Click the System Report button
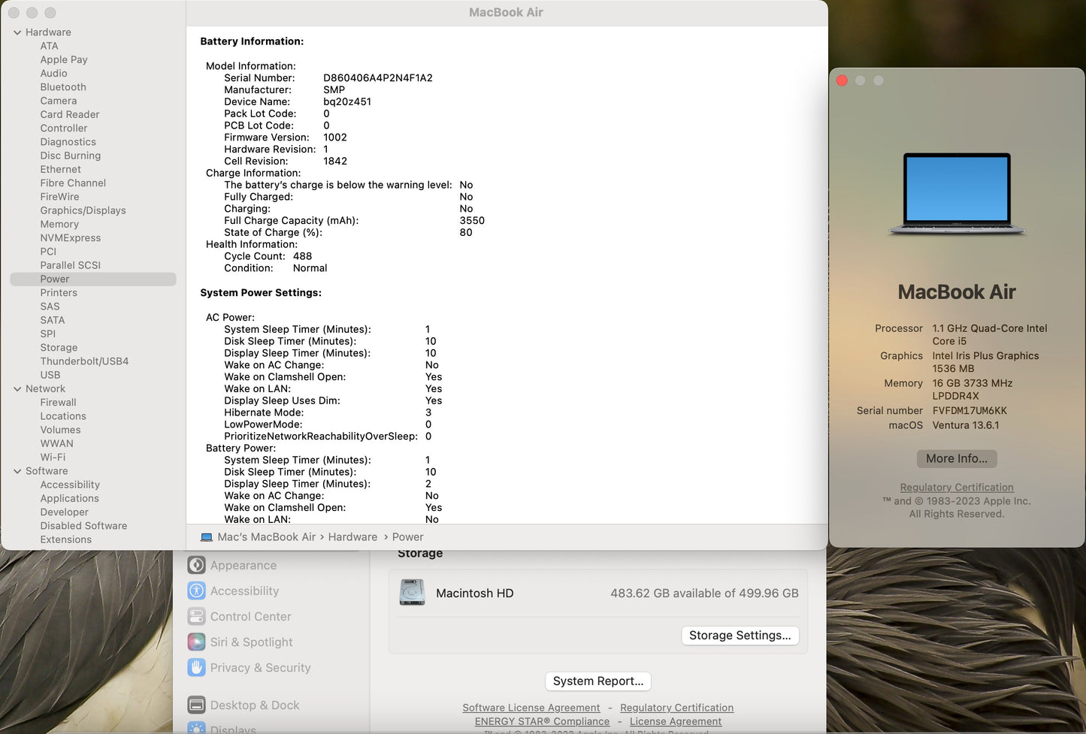The height and width of the screenshot is (734, 1086). click(597, 681)
